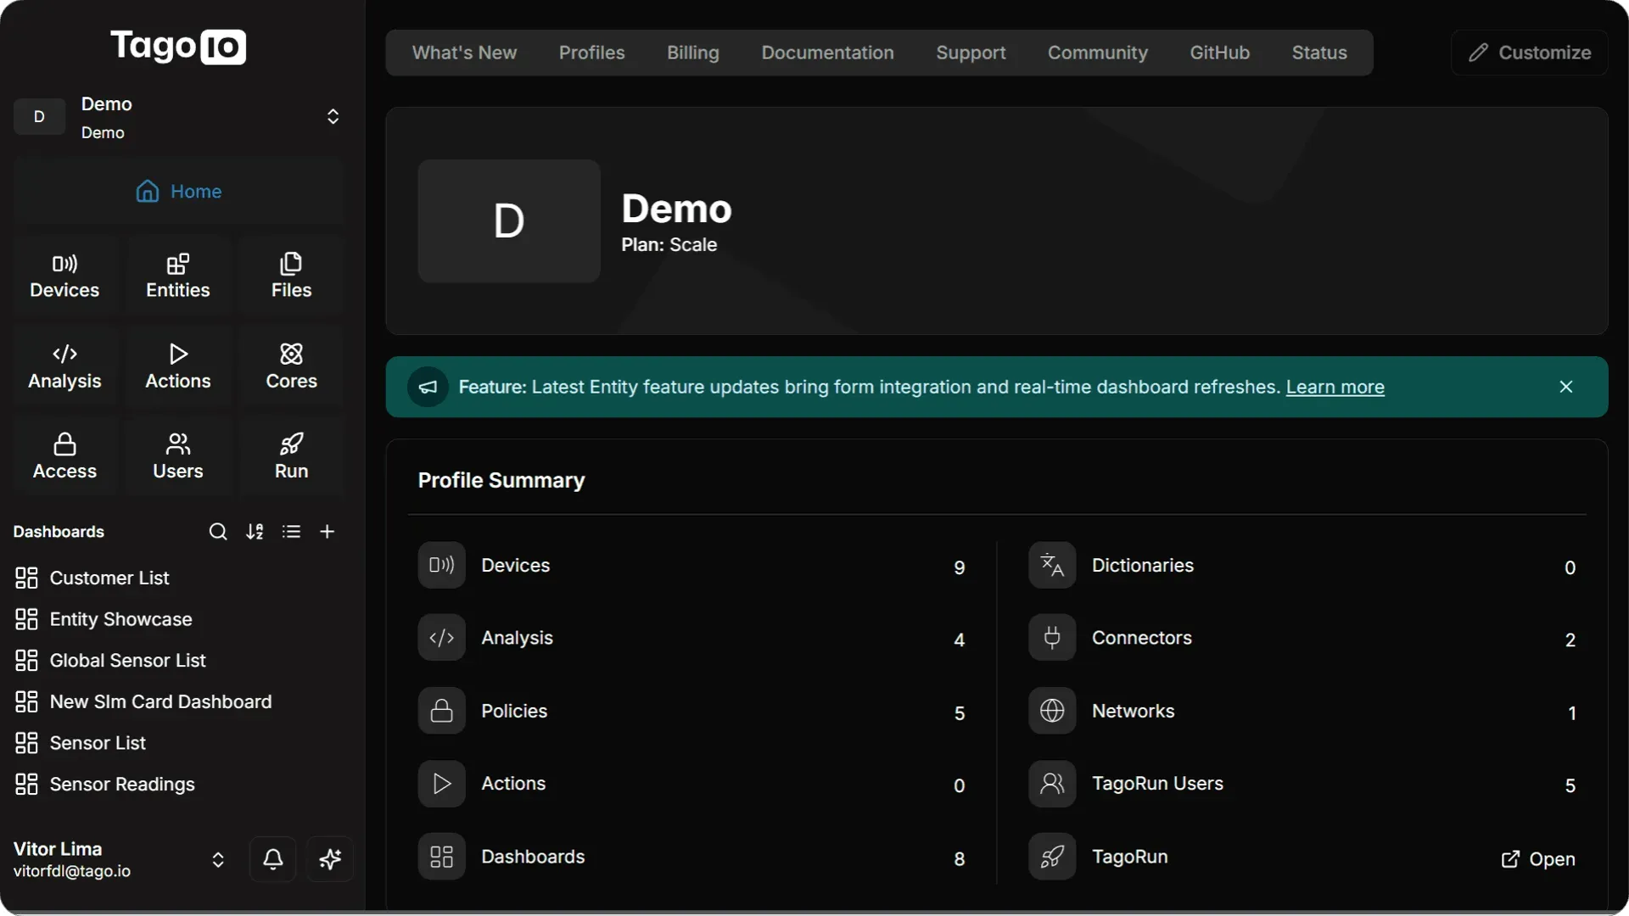Click the Customize button

pyautogui.click(x=1529, y=52)
